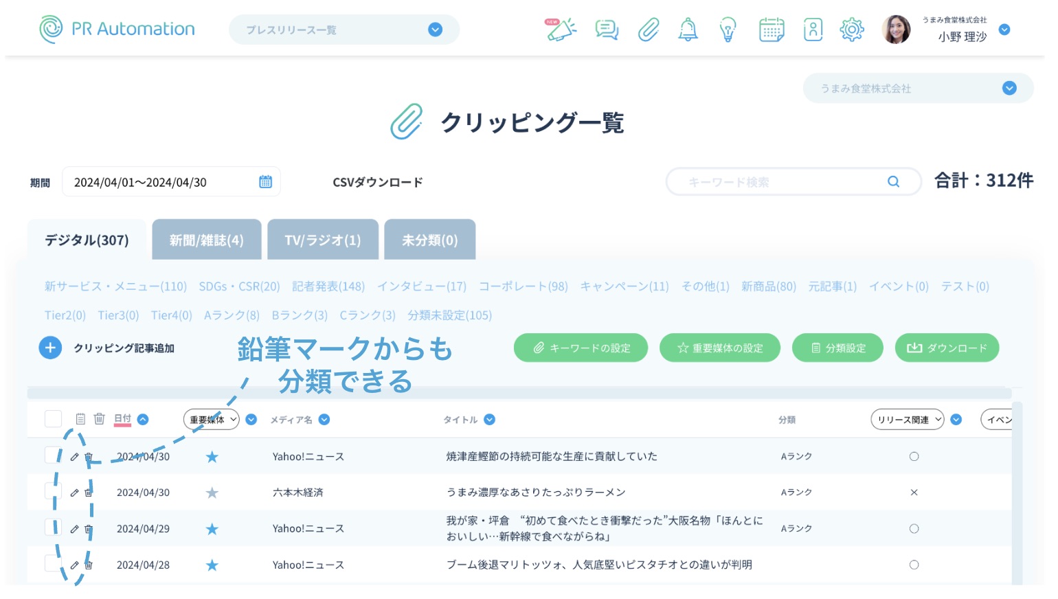Image resolution: width=1058 pixels, height=599 pixels.
Task: Switch to the TV/ラジオ(1) tab
Action: (323, 240)
